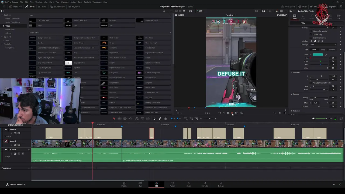Select Video Transitions in the toolbox
The height and width of the screenshot is (194, 345).
(12, 19)
